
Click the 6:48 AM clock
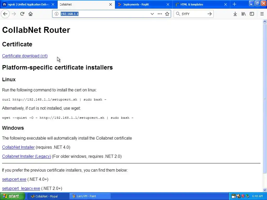(257, 196)
